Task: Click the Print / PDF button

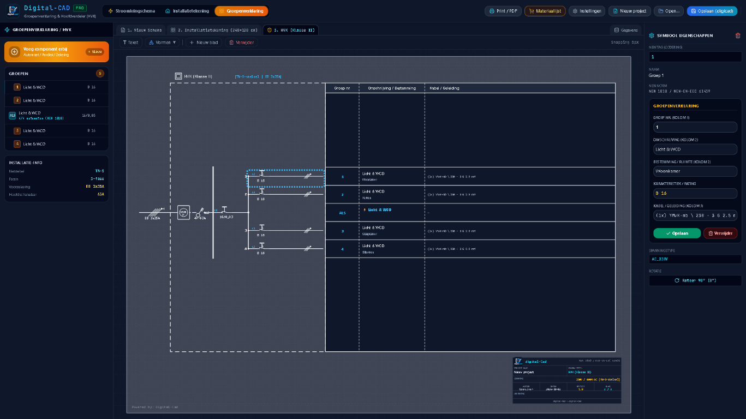Action: [503, 11]
